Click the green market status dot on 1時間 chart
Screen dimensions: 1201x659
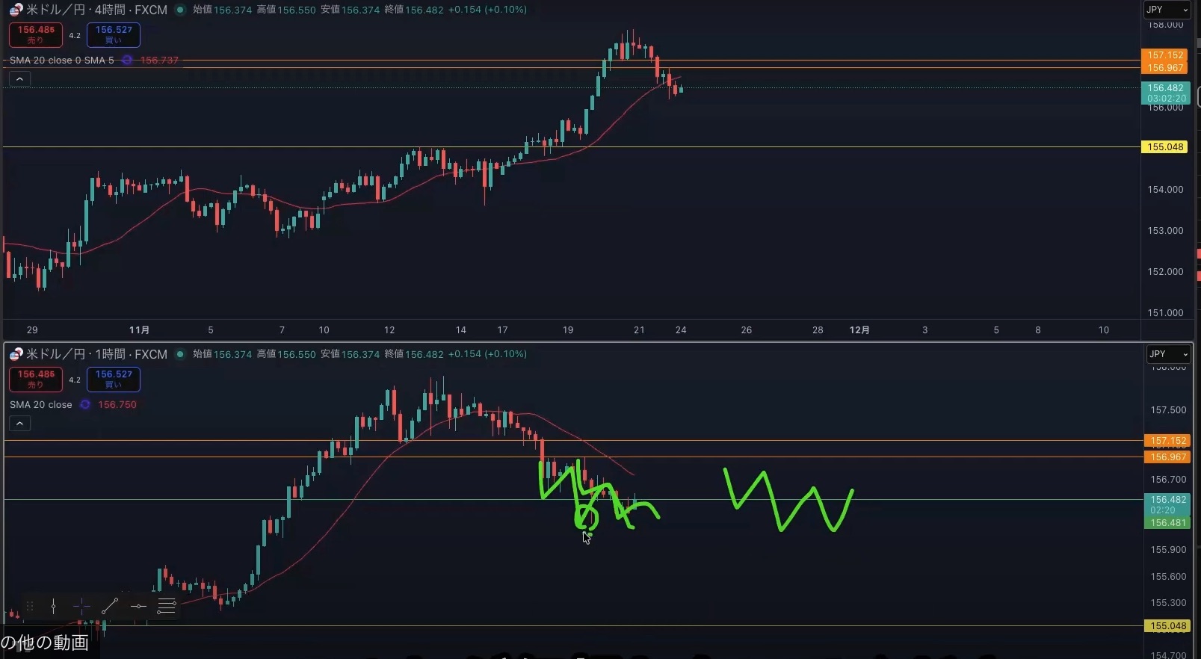[180, 354]
